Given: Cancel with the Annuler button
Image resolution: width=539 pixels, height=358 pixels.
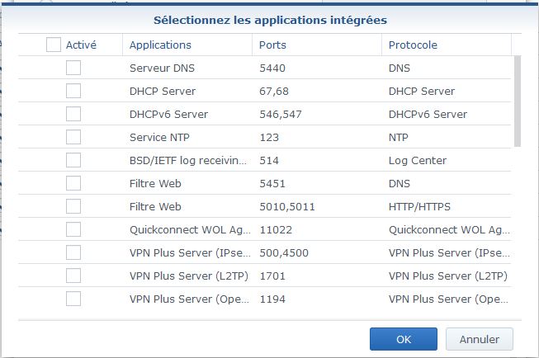Looking at the screenshot, I should [x=480, y=339].
